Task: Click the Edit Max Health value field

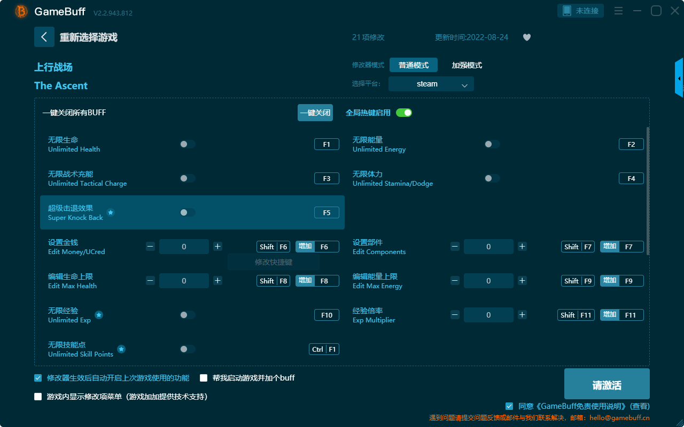Action: pyautogui.click(x=184, y=281)
